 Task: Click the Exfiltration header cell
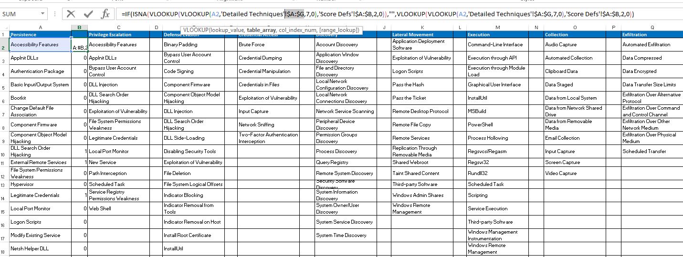[652, 35]
